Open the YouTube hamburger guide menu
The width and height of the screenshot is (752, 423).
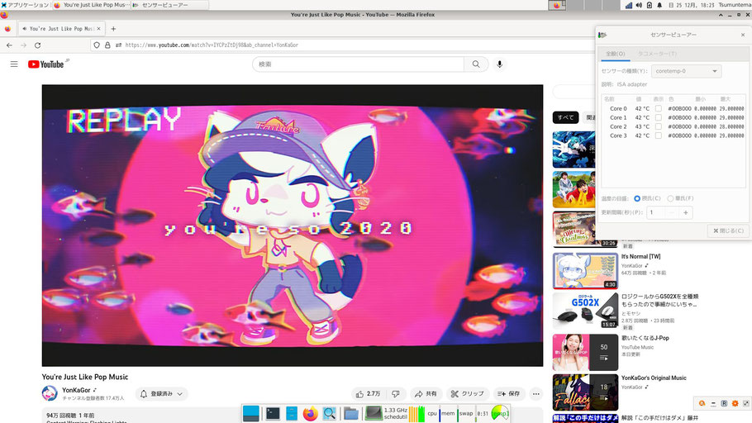pyautogui.click(x=14, y=64)
